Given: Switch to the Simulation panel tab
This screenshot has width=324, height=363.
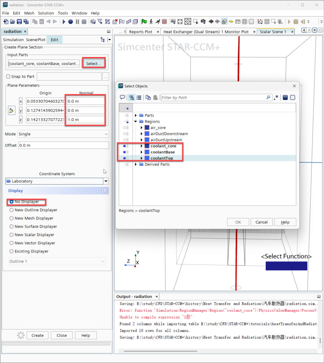Looking at the screenshot, I should point(13,40).
